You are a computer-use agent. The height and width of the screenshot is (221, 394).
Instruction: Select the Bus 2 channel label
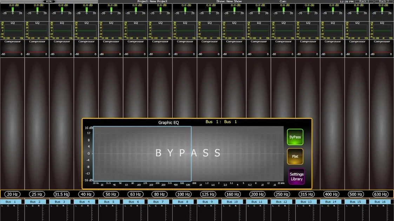click(x=35, y=202)
